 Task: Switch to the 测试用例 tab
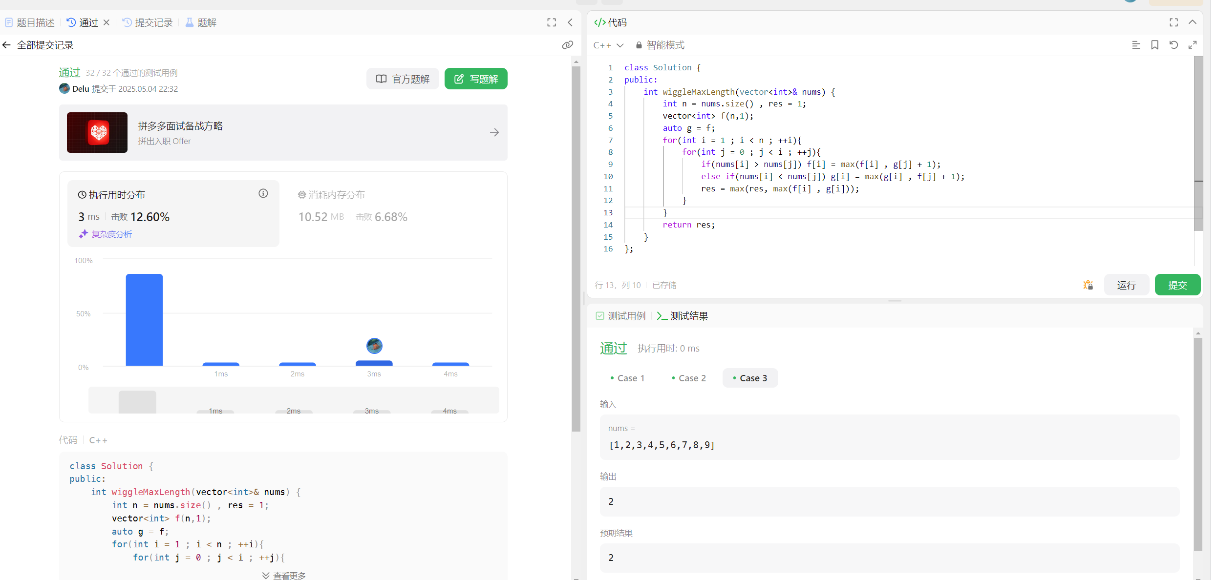[x=621, y=316]
